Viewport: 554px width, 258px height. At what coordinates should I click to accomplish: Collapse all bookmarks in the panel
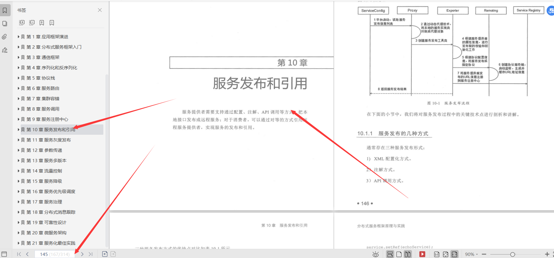tap(32, 23)
